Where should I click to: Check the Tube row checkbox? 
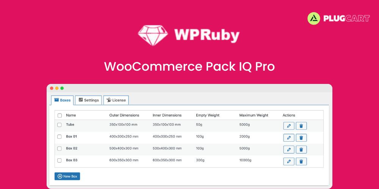tap(60, 125)
